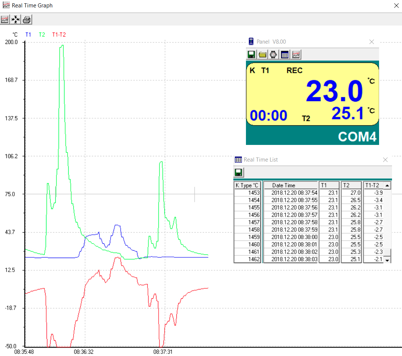Image resolution: width=402 pixels, height=356 pixels.
Task: Click the K Type °C column header
Action: tap(247, 185)
